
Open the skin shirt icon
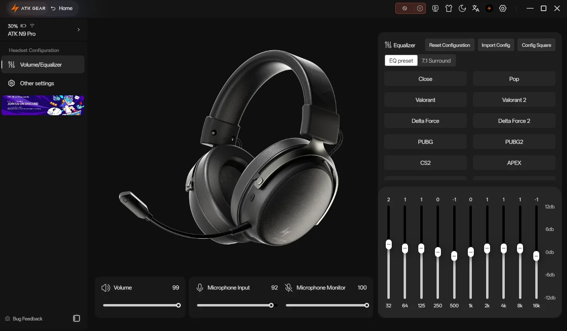point(449,8)
